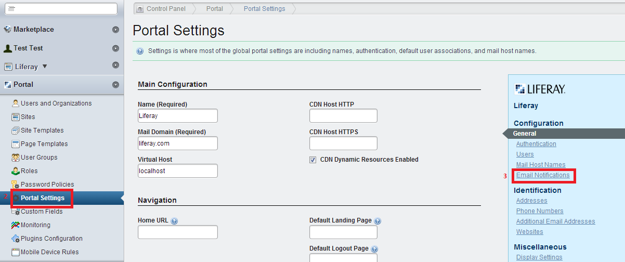625x262 pixels.
Task: Click the Liferay site icon in sidebar
Action: click(7, 67)
